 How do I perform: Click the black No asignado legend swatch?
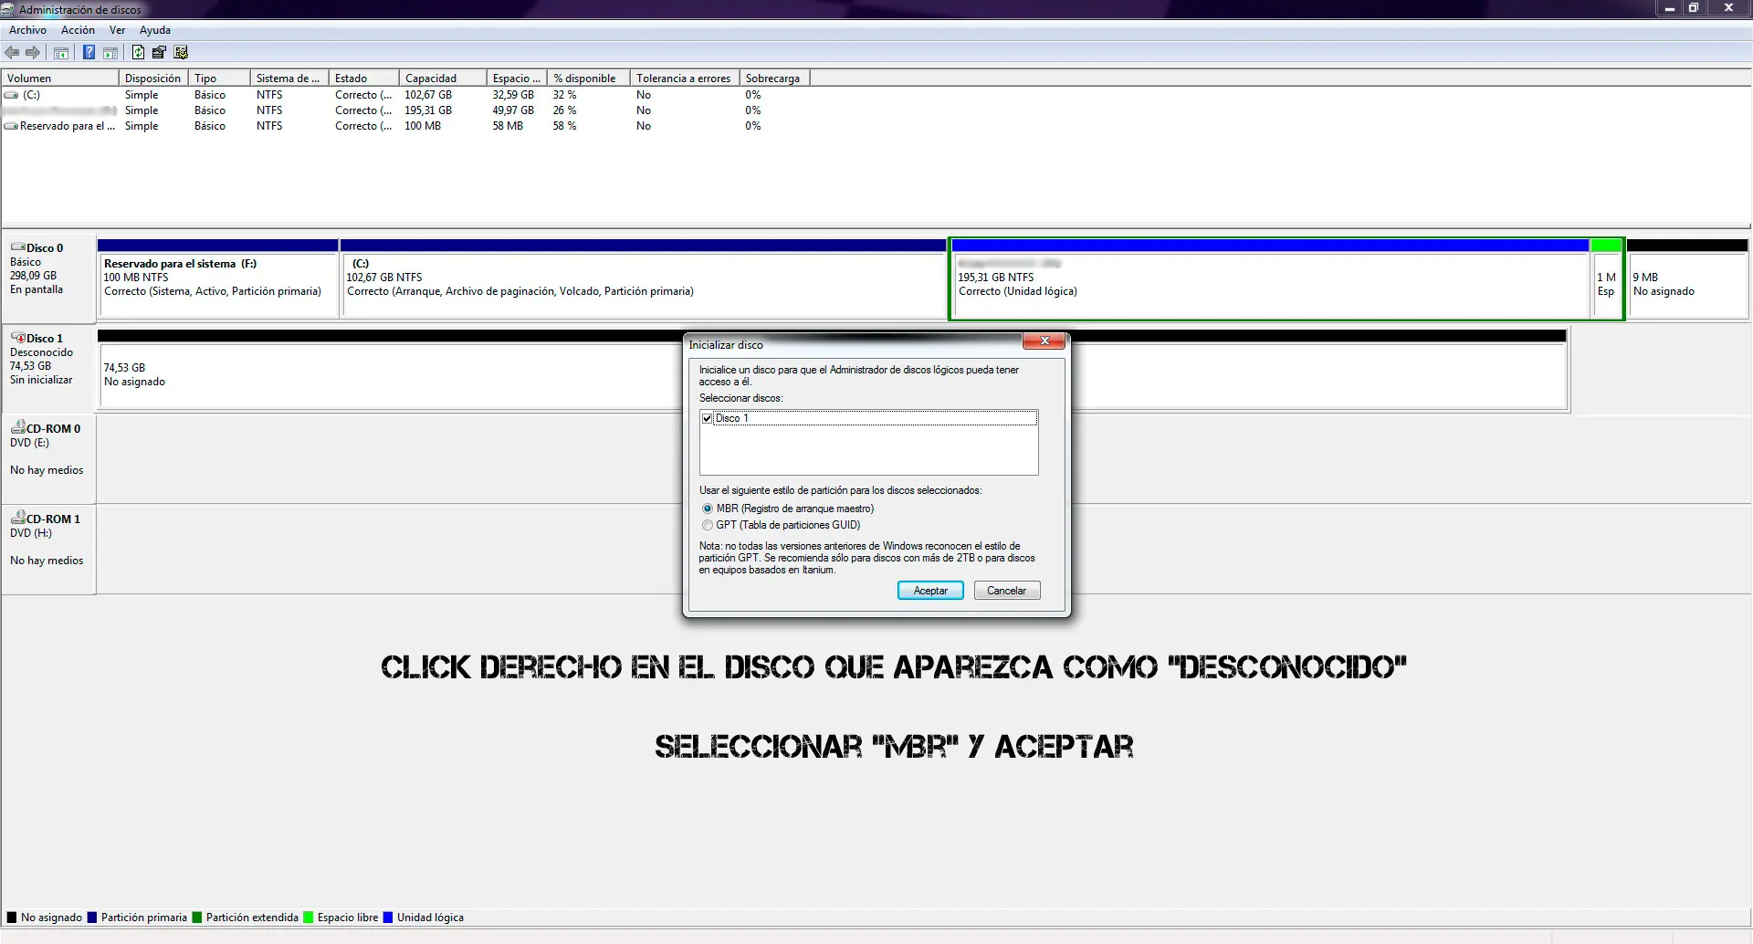point(12,918)
